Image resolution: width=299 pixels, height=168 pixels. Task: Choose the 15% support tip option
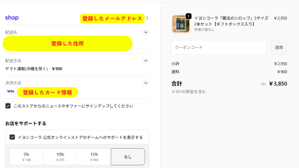94,157
